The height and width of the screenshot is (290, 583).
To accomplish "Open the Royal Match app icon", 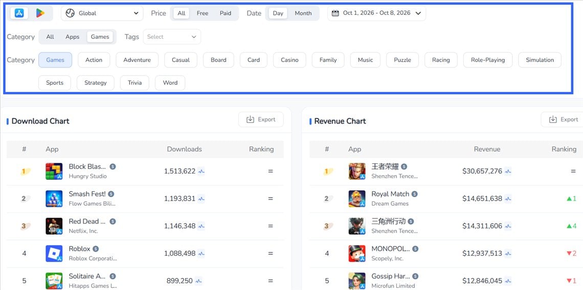I will tap(357, 199).
